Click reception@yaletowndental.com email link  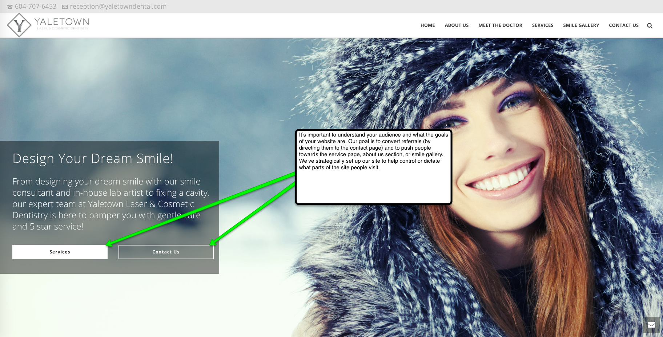coord(118,7)
